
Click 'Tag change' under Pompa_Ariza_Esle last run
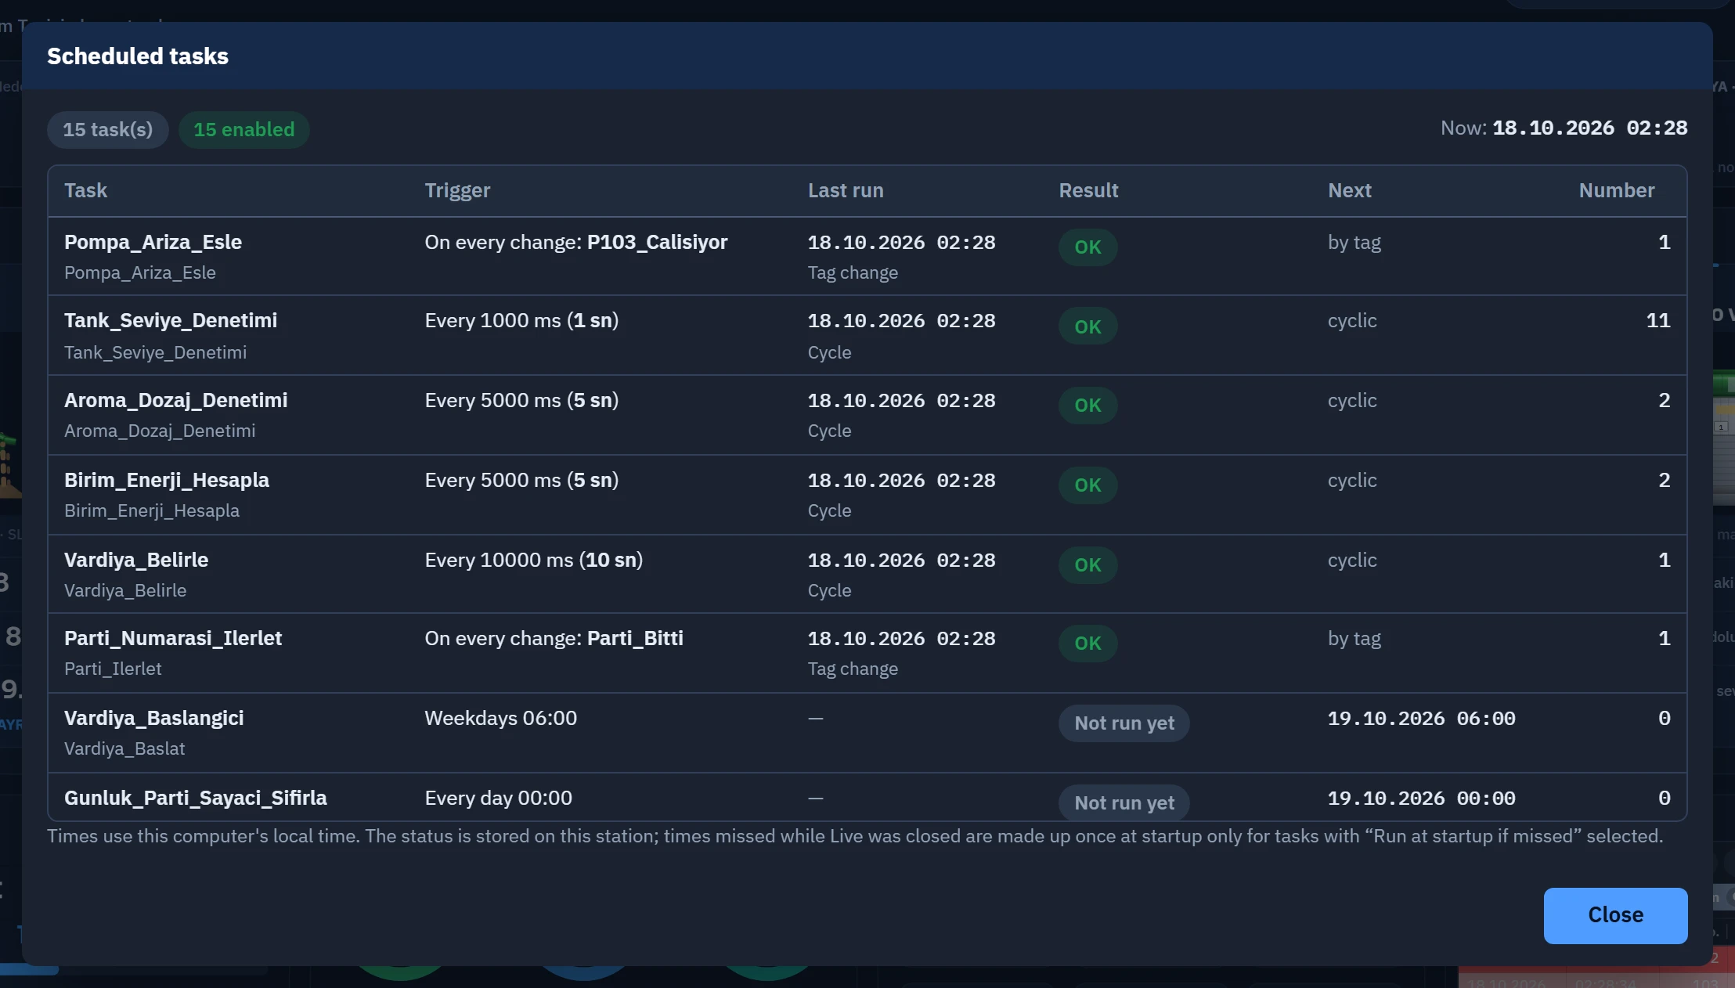853,272
